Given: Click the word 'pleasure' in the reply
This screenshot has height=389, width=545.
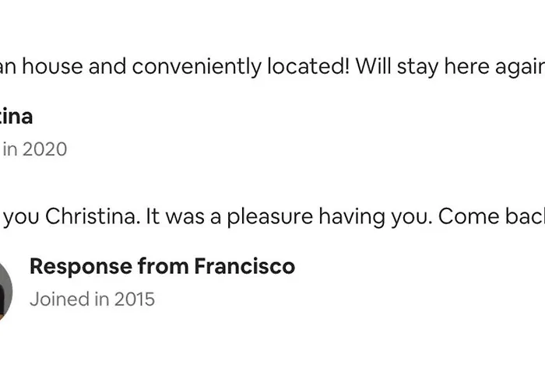Looking at the screenshot, I should pyautogui.click(x=270, y=218).
